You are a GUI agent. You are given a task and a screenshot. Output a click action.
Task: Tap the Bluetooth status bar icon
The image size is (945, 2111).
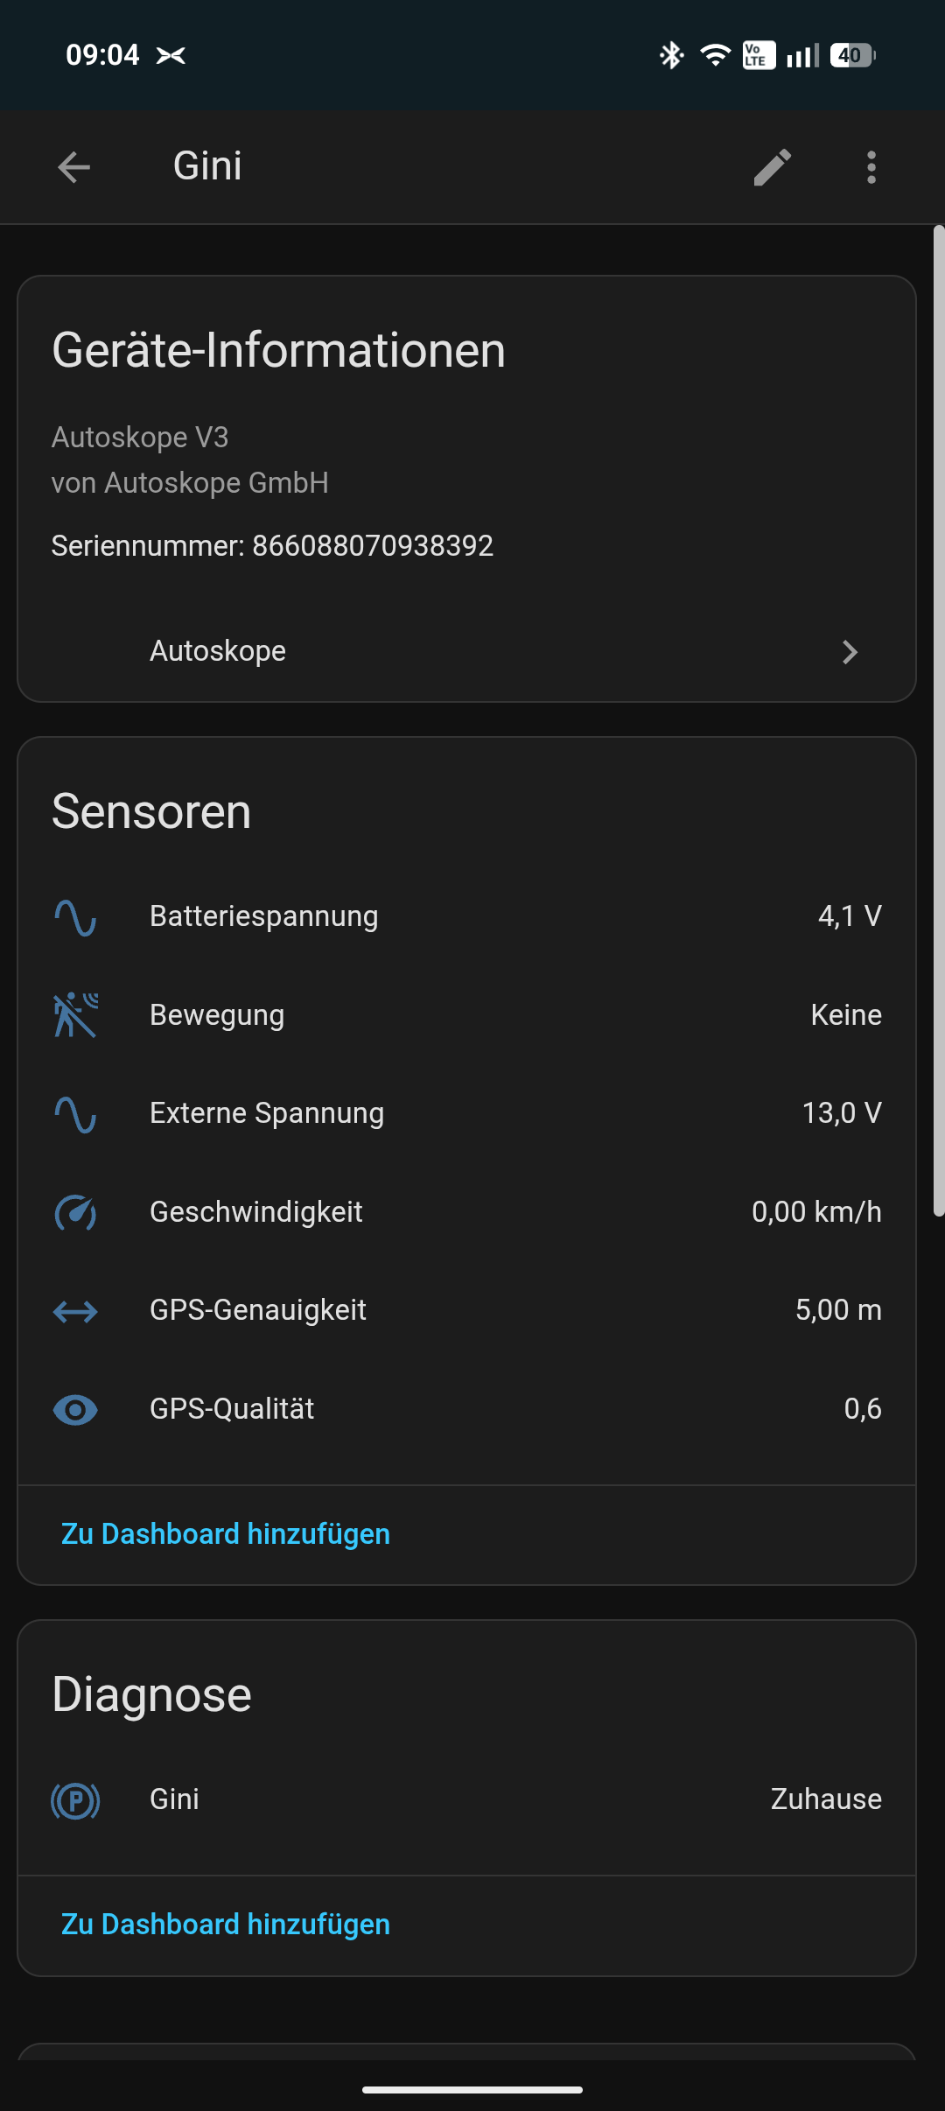(x=671, y=55)
